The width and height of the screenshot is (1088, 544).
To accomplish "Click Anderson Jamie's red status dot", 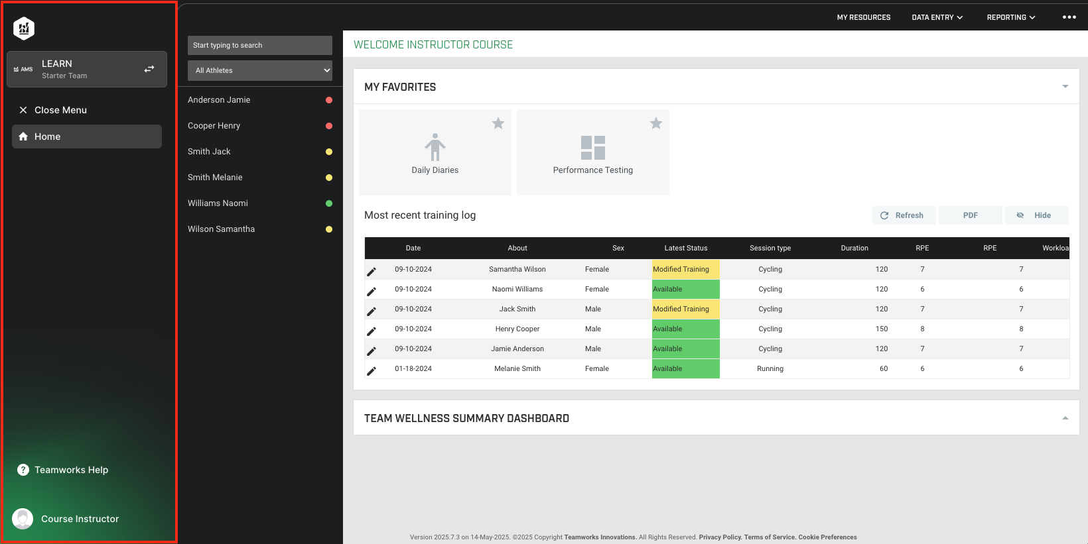I will (x=329, y=100).
